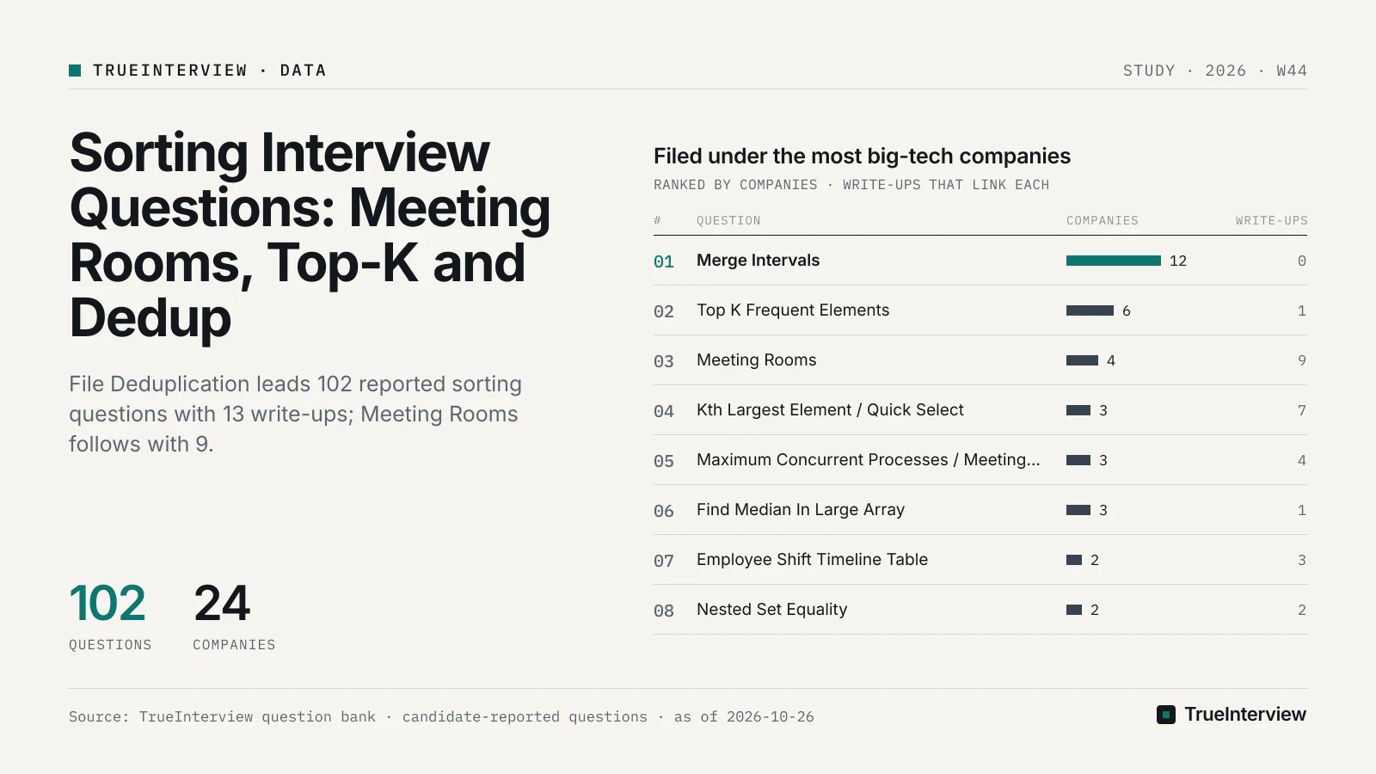Click the teal bar for Merge Intervals
The image size is (1376, 774).
tap(1114, 261)
